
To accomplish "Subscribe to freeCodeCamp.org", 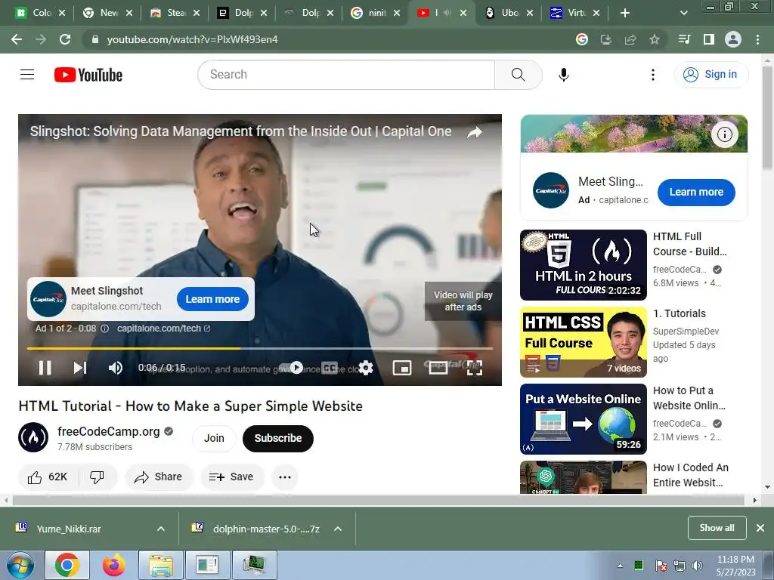I will (278, 439).
